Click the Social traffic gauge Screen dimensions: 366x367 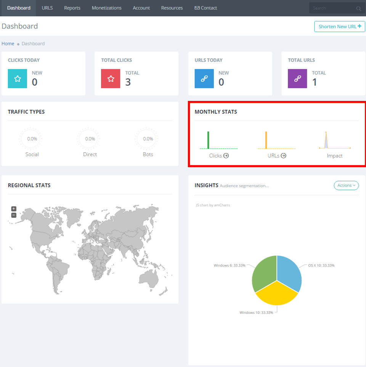(30, 139)
